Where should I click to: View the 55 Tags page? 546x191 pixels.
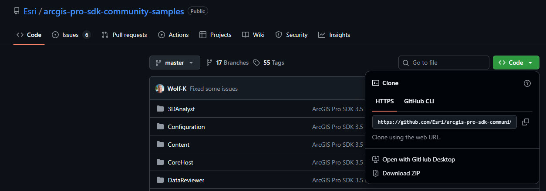point(269,63)
